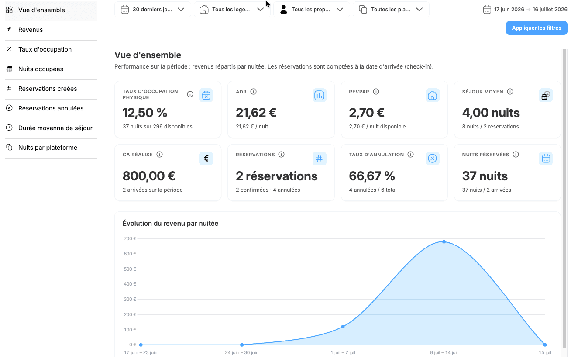
Task: Click the vertical scrollbar on the right
Action: 564,199
